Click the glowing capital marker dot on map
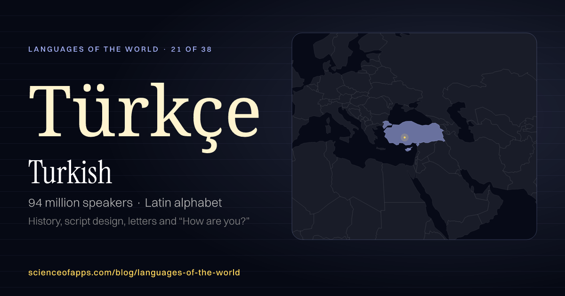 click(x=404, y=138)
